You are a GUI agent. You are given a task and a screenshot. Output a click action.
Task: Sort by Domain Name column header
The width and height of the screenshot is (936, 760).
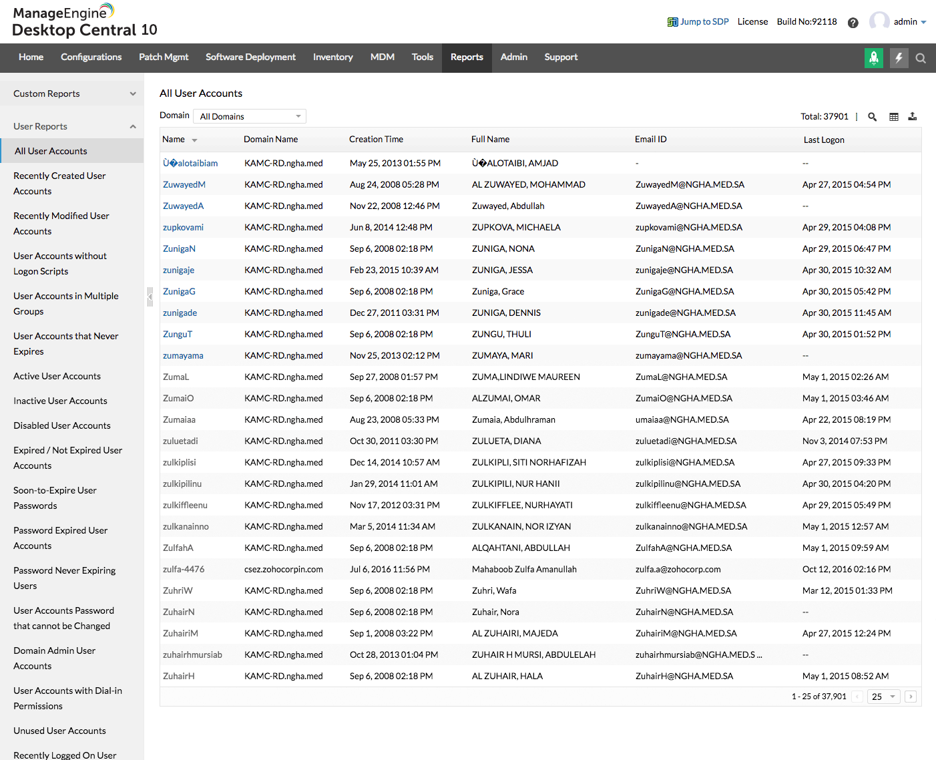tap(271, 140)
